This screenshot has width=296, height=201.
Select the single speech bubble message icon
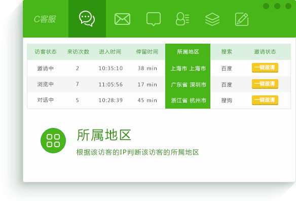tap(154, 19)
